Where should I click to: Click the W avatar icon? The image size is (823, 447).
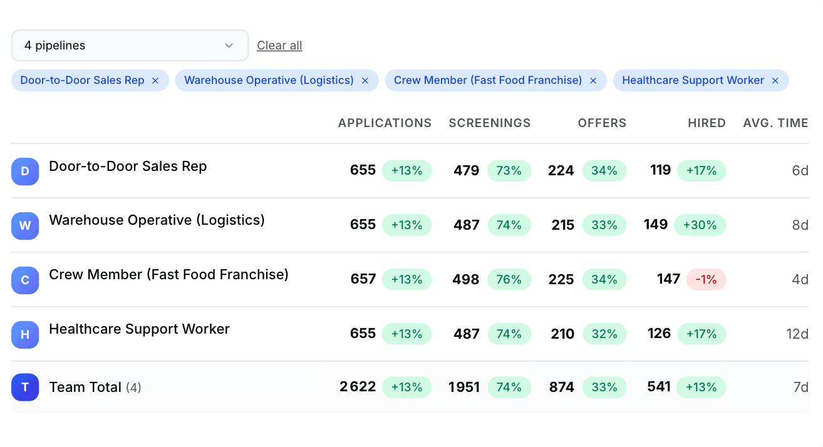point(25,225)
